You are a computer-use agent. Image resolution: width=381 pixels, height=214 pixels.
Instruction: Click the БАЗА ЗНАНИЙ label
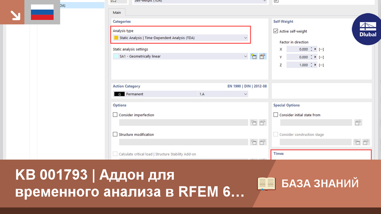click(x=320, y=184)
